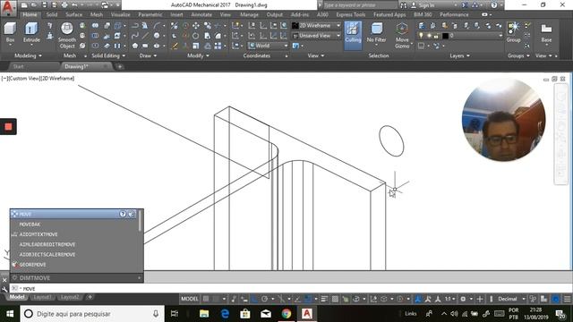Image resolution: width=573 pixels, height=322 pixels.
Task: Click the black layer color swatch
Action: tap(445, 36)
